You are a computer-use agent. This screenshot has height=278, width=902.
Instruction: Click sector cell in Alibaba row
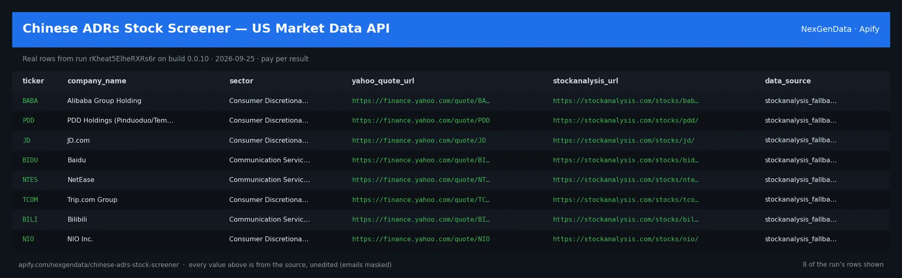pos(269,101)
